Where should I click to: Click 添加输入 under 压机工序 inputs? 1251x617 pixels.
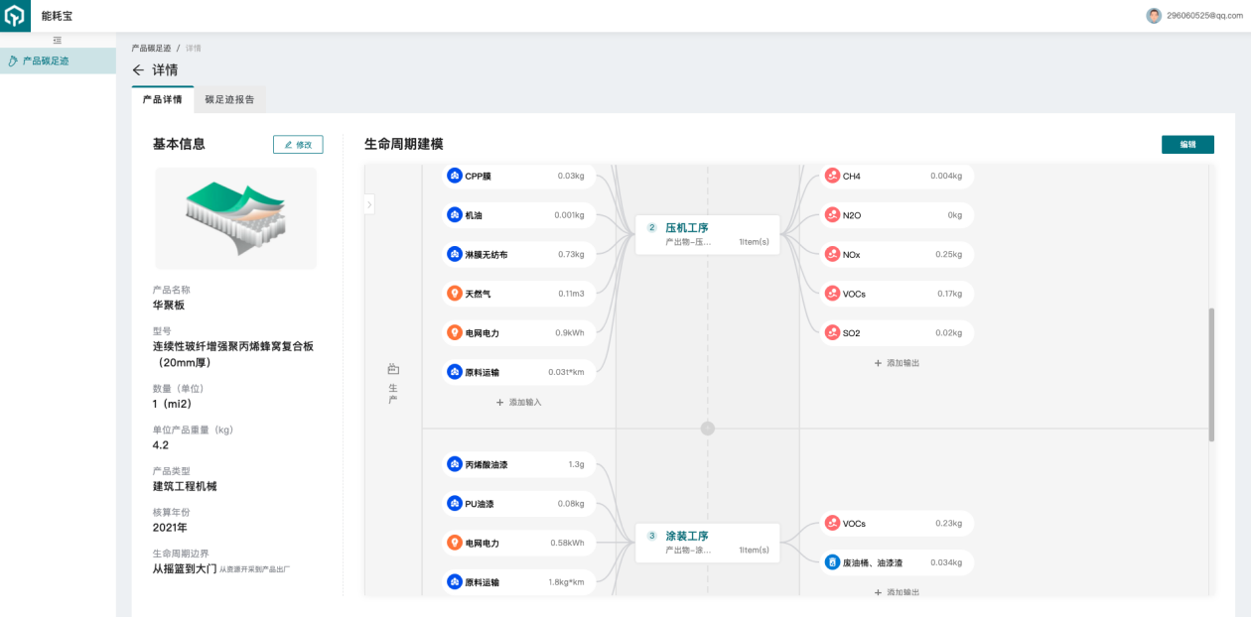pos(518,402)
